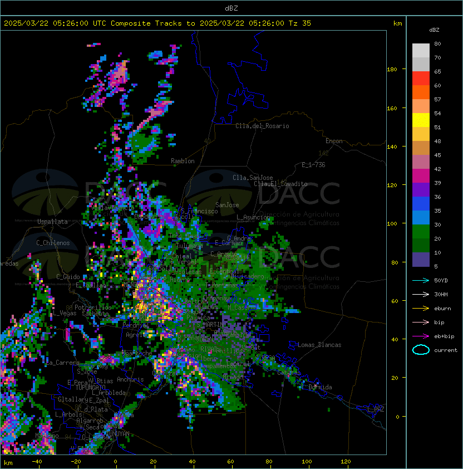Click the magenta 42 dBZ legend swatch
The width and height of the screenshot is (463, 469).
click(421, 175)
